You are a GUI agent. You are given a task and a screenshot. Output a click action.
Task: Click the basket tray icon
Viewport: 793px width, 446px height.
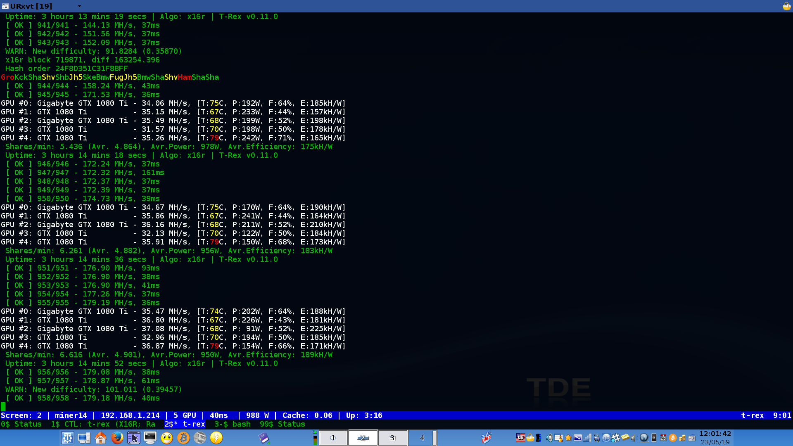pyautogui.click(x=530, y=438)
